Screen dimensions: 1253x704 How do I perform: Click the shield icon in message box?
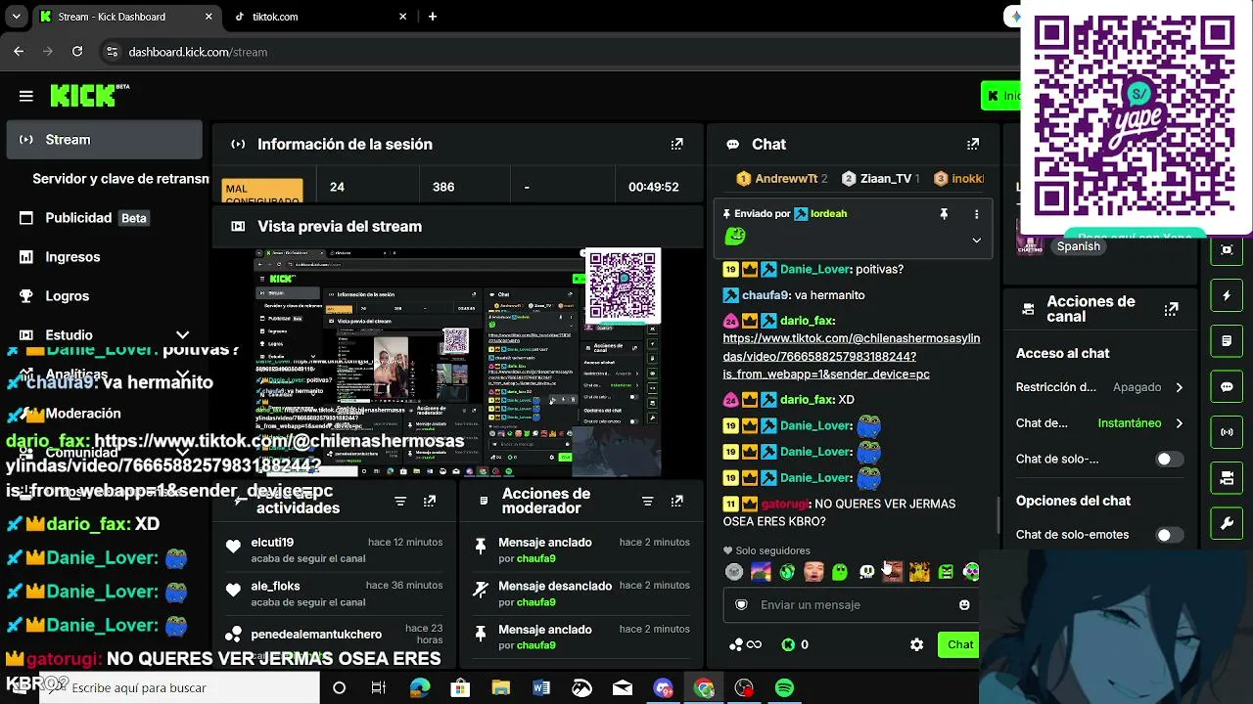coord(741,604)
